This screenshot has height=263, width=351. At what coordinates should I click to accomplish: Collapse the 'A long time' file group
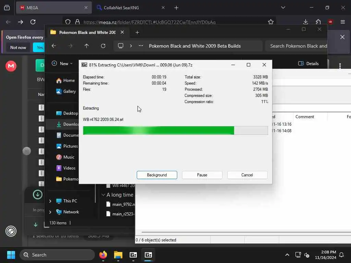[x=103, y=195]
